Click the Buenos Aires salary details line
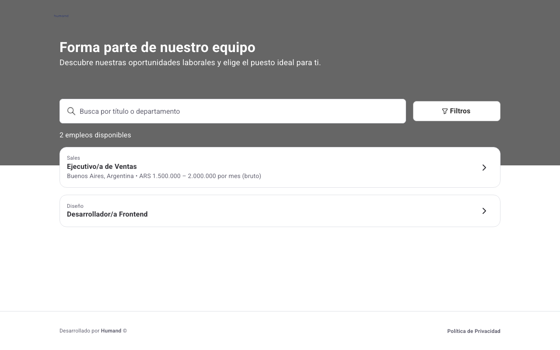Screen dimensions: 560x350 point(164,176)
